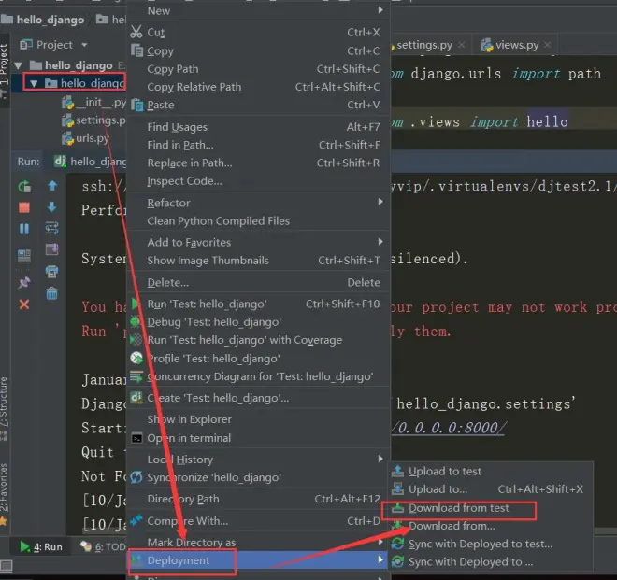Open the 2: Favorites side panel
Screen dimensions: 617x580
pos(4,493)
